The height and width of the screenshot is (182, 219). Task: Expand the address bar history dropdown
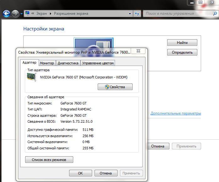tap(130, 13)
